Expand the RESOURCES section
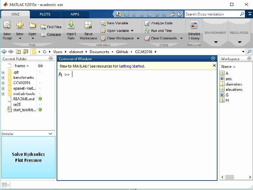The width and height of the screenshot is (253, 190). [x=239, y=33]
